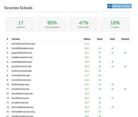The width and height of the screenshot is (138, 117).
Task: Click Open checkmark in morris's row
Action: pyautogui.click(x=100, y=80)
